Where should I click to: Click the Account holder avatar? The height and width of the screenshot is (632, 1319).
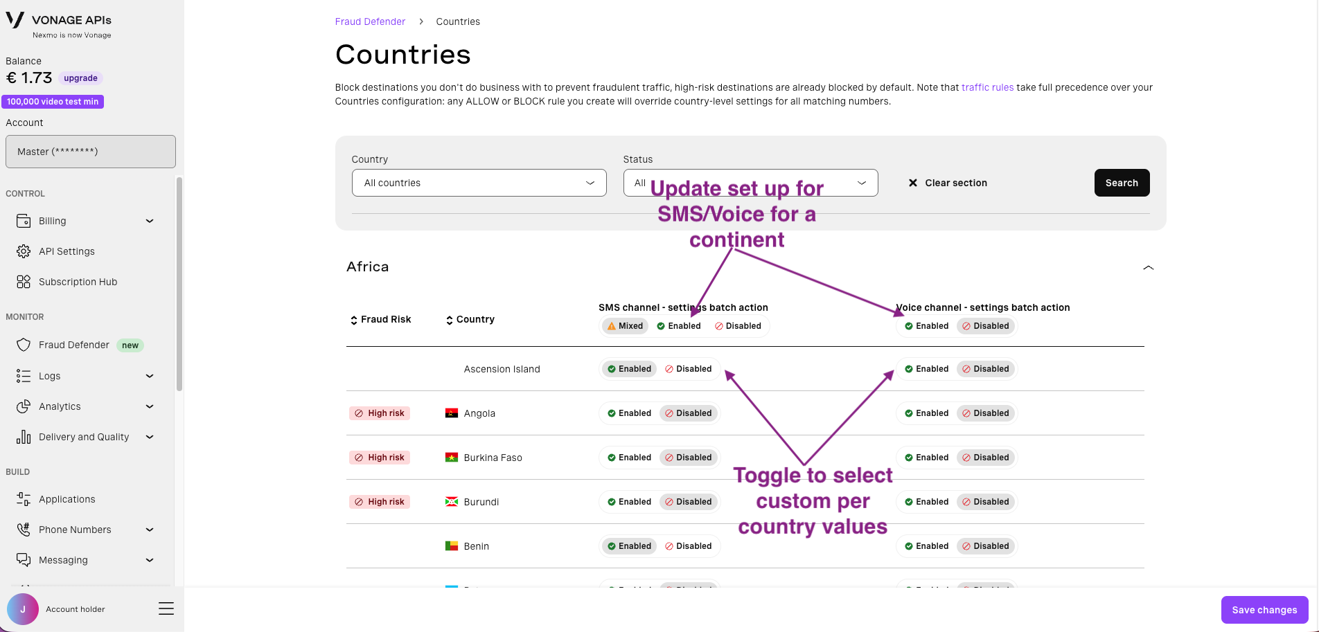pos(23,609)
